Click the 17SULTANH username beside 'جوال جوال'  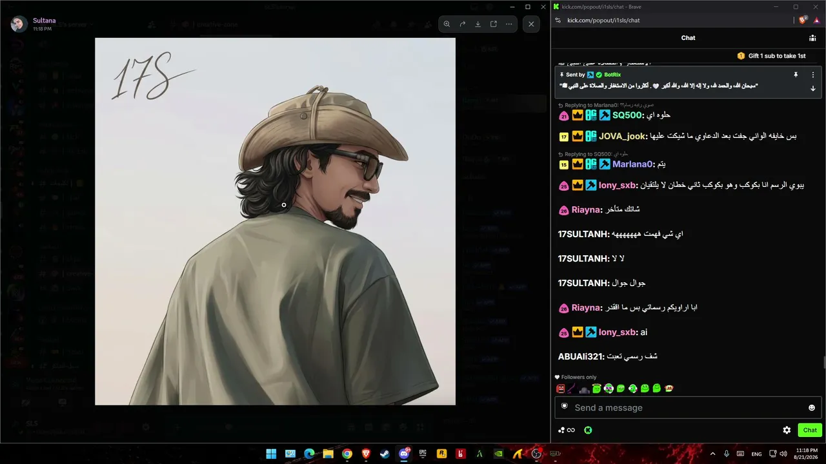coord(583,283)
